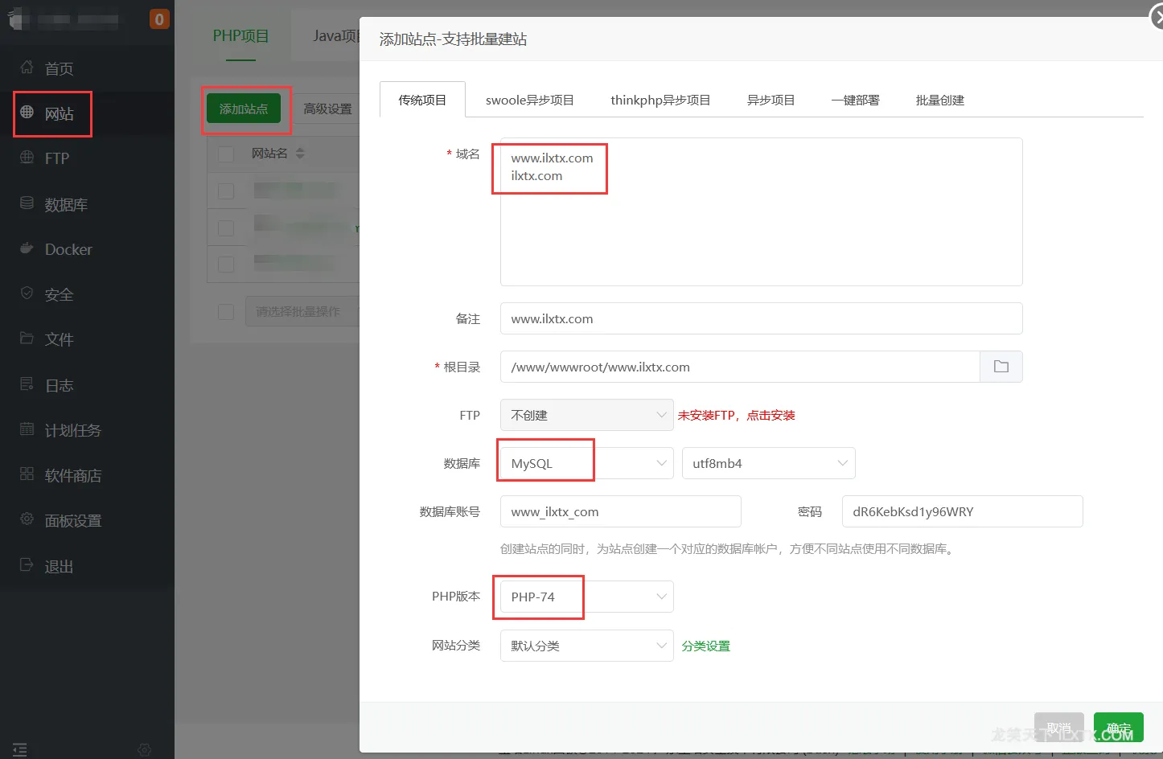Click the orange notification badge showing 0

click(x=159, y=19)
